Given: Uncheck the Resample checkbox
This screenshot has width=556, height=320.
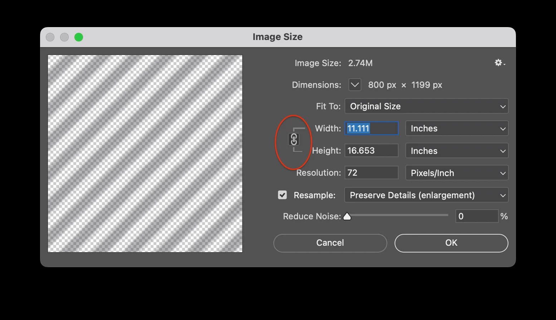Looking at the screenshot, I should click(282, 195).
